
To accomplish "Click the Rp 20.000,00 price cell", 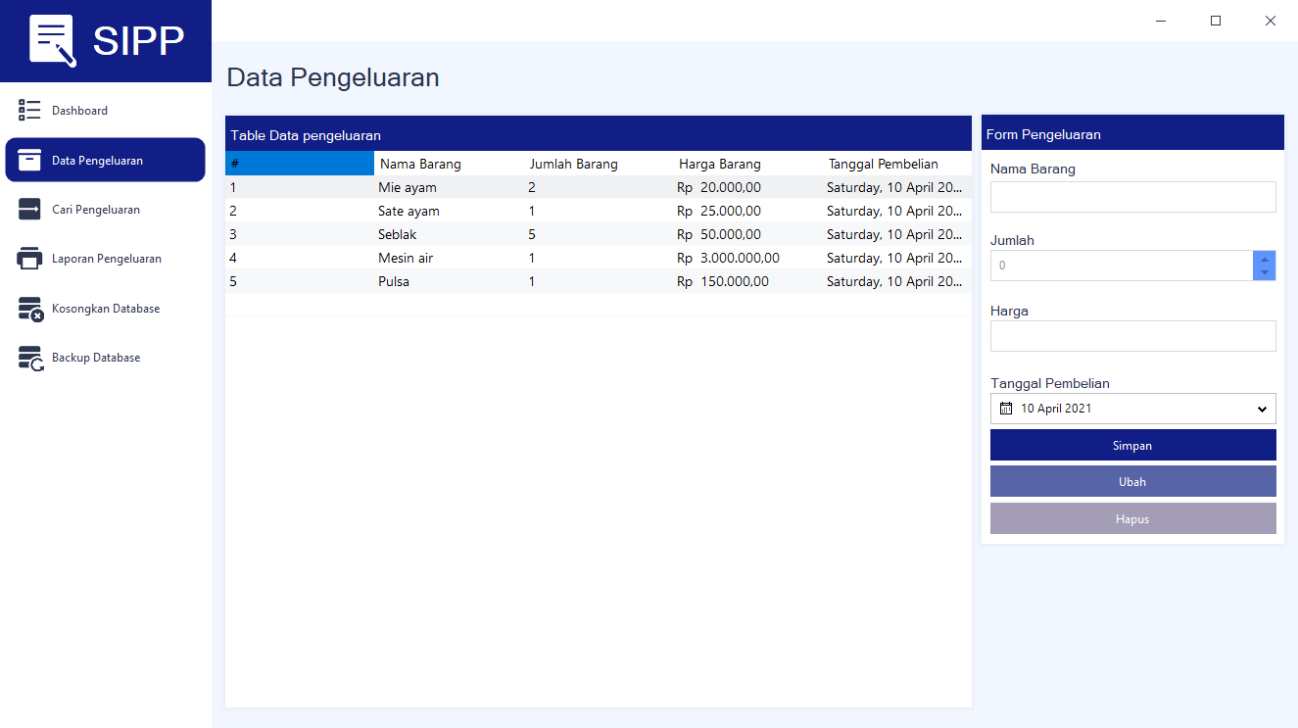I will click(x=747, y=187).
